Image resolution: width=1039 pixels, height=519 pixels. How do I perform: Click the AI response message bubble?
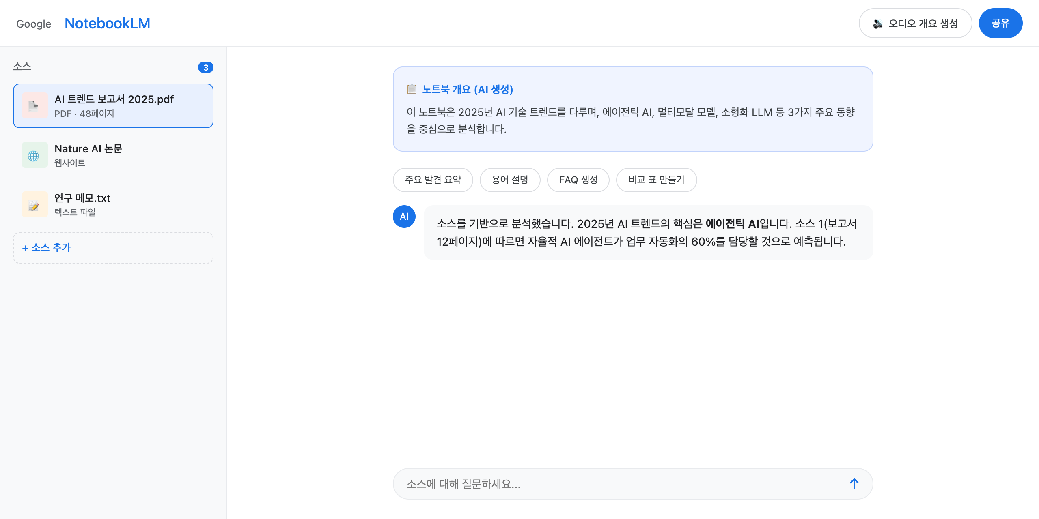[649, 233]
